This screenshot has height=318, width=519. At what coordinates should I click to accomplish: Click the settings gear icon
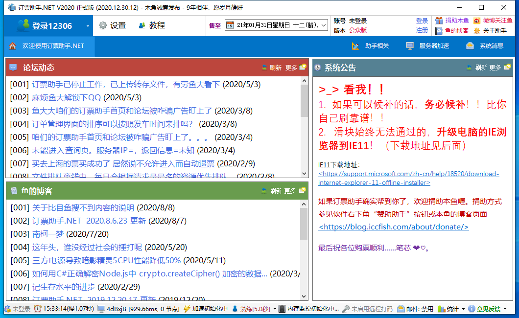coord(103,25)
